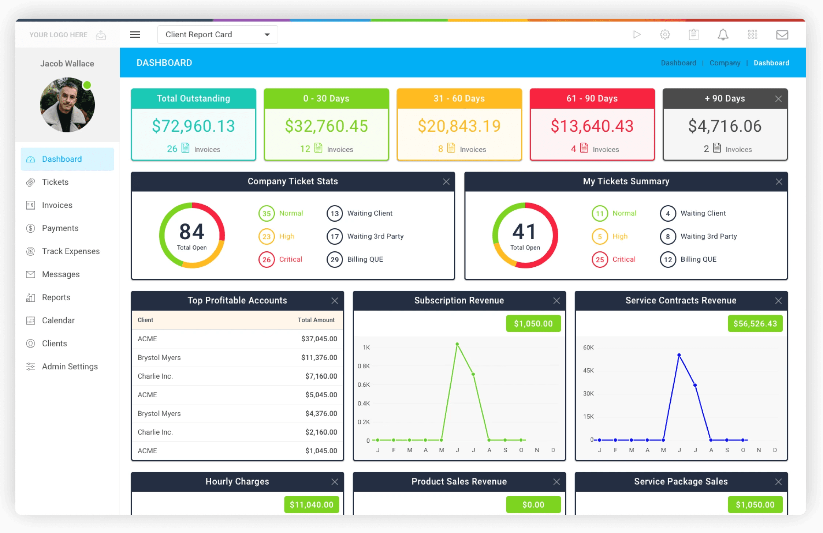Open the Client Report Card dropdown
The height and width of the screenshot is (533, 823).
point(217,35)
